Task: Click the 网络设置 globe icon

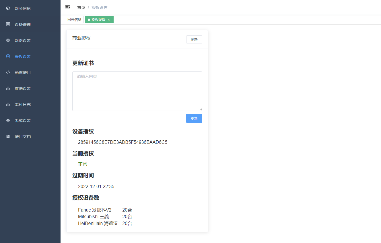Action: (x=8, y=41)
